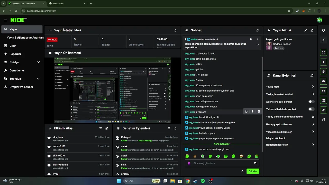Open Hedefleri belirleyin settings
329x185 pixels.
coord(290,145)
